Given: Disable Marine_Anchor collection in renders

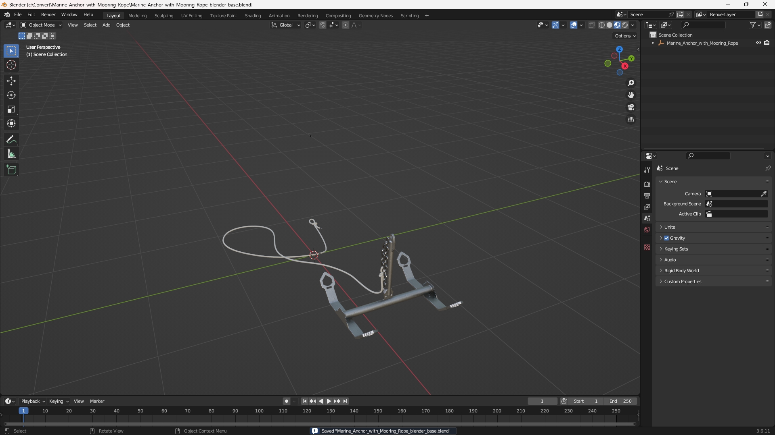Looking at the screenshot, I should (x=767, y=43).
